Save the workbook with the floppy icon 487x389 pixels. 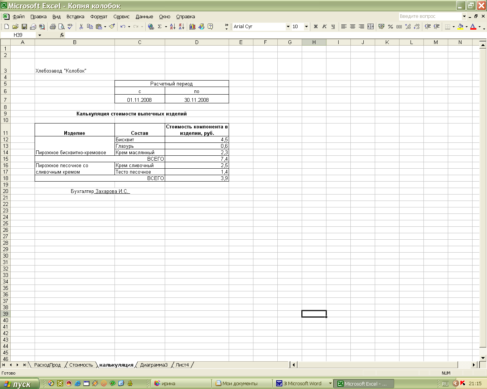24,27
